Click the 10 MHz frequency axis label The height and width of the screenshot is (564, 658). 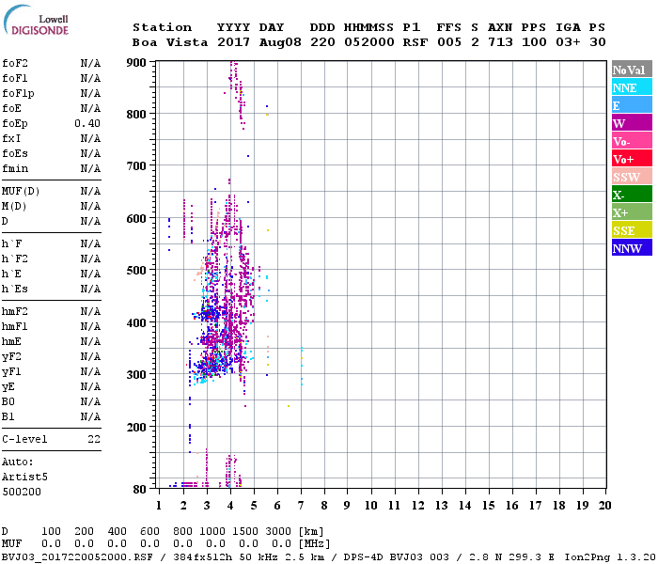point(370,506)
